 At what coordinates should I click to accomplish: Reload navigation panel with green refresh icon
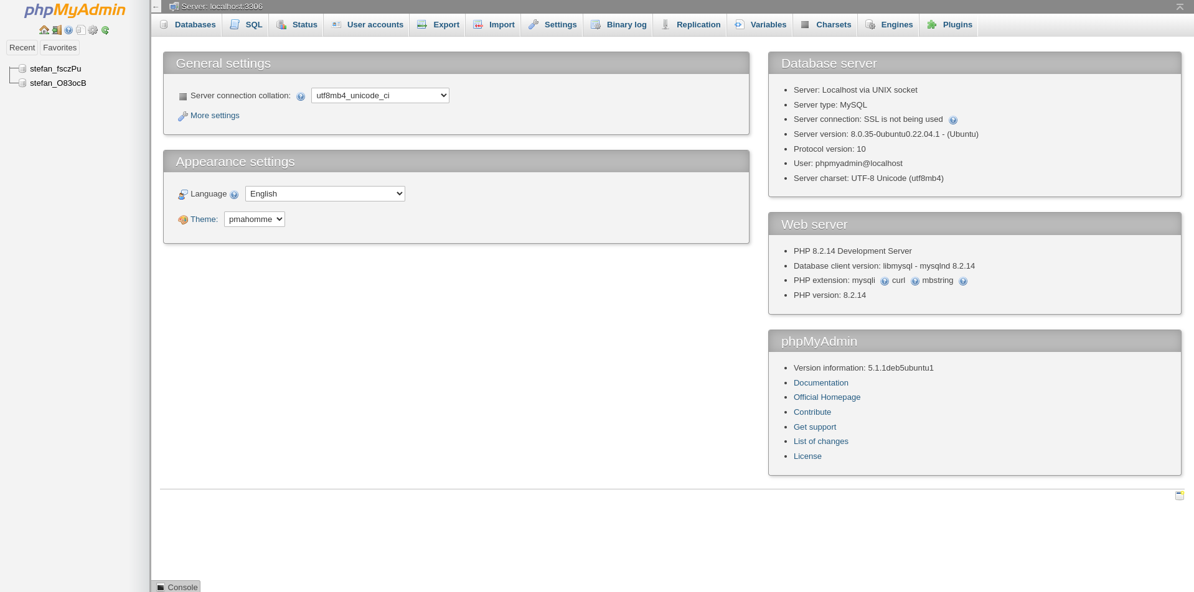click(x=105, y=30)
